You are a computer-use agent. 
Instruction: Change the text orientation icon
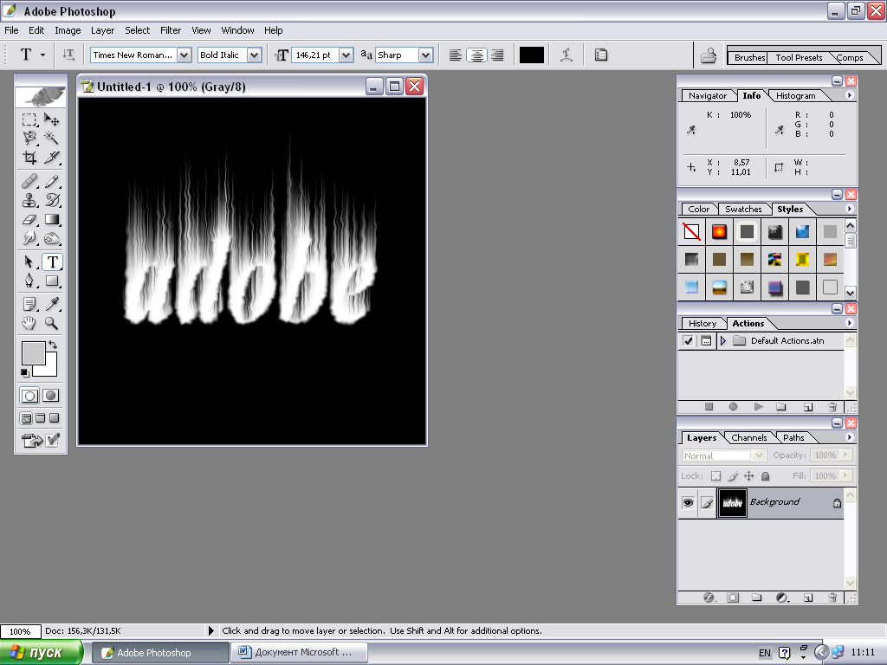[68, 55]
